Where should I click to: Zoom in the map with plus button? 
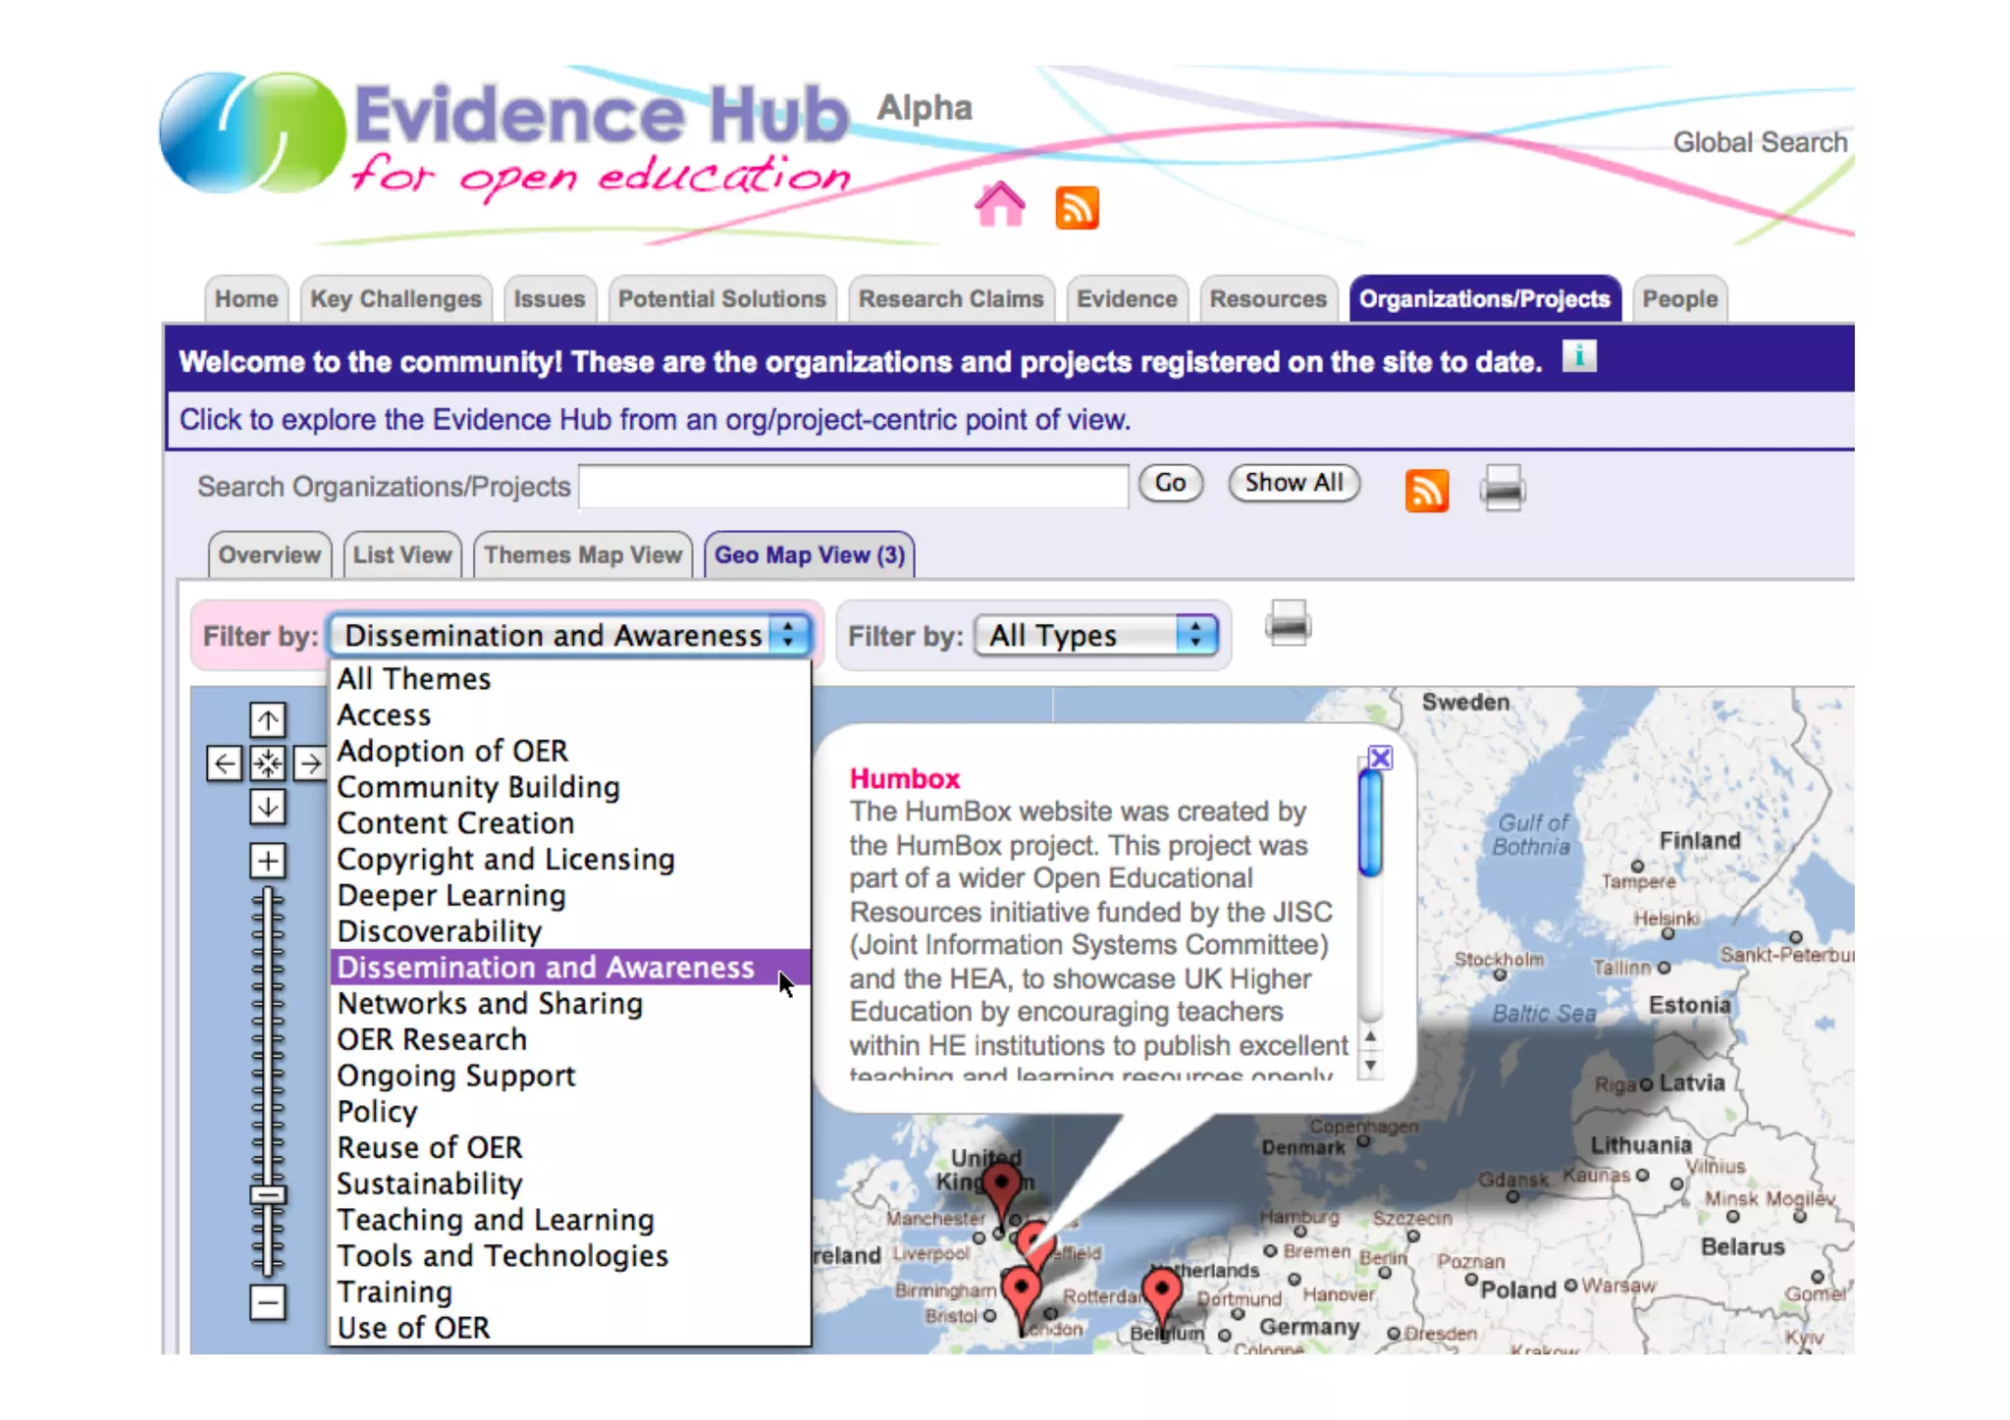(x=267, y=861)
